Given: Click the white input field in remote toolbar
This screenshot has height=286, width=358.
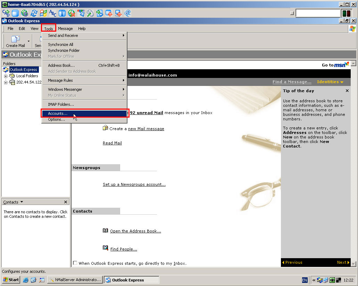Looking at the screenshot, I should (x=318, y=13).
